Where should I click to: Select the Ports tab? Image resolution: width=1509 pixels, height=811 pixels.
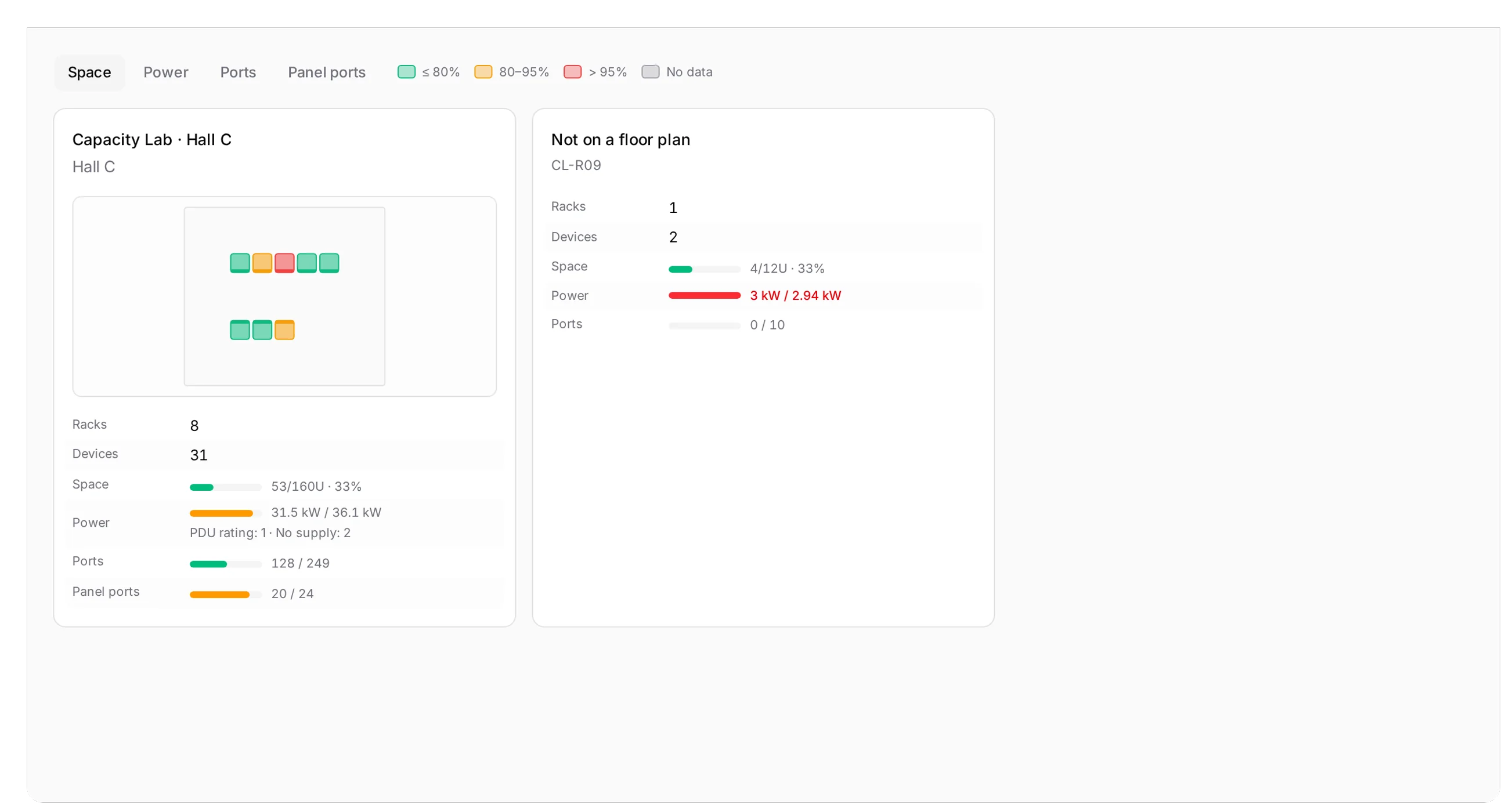[x=238, y=72]
